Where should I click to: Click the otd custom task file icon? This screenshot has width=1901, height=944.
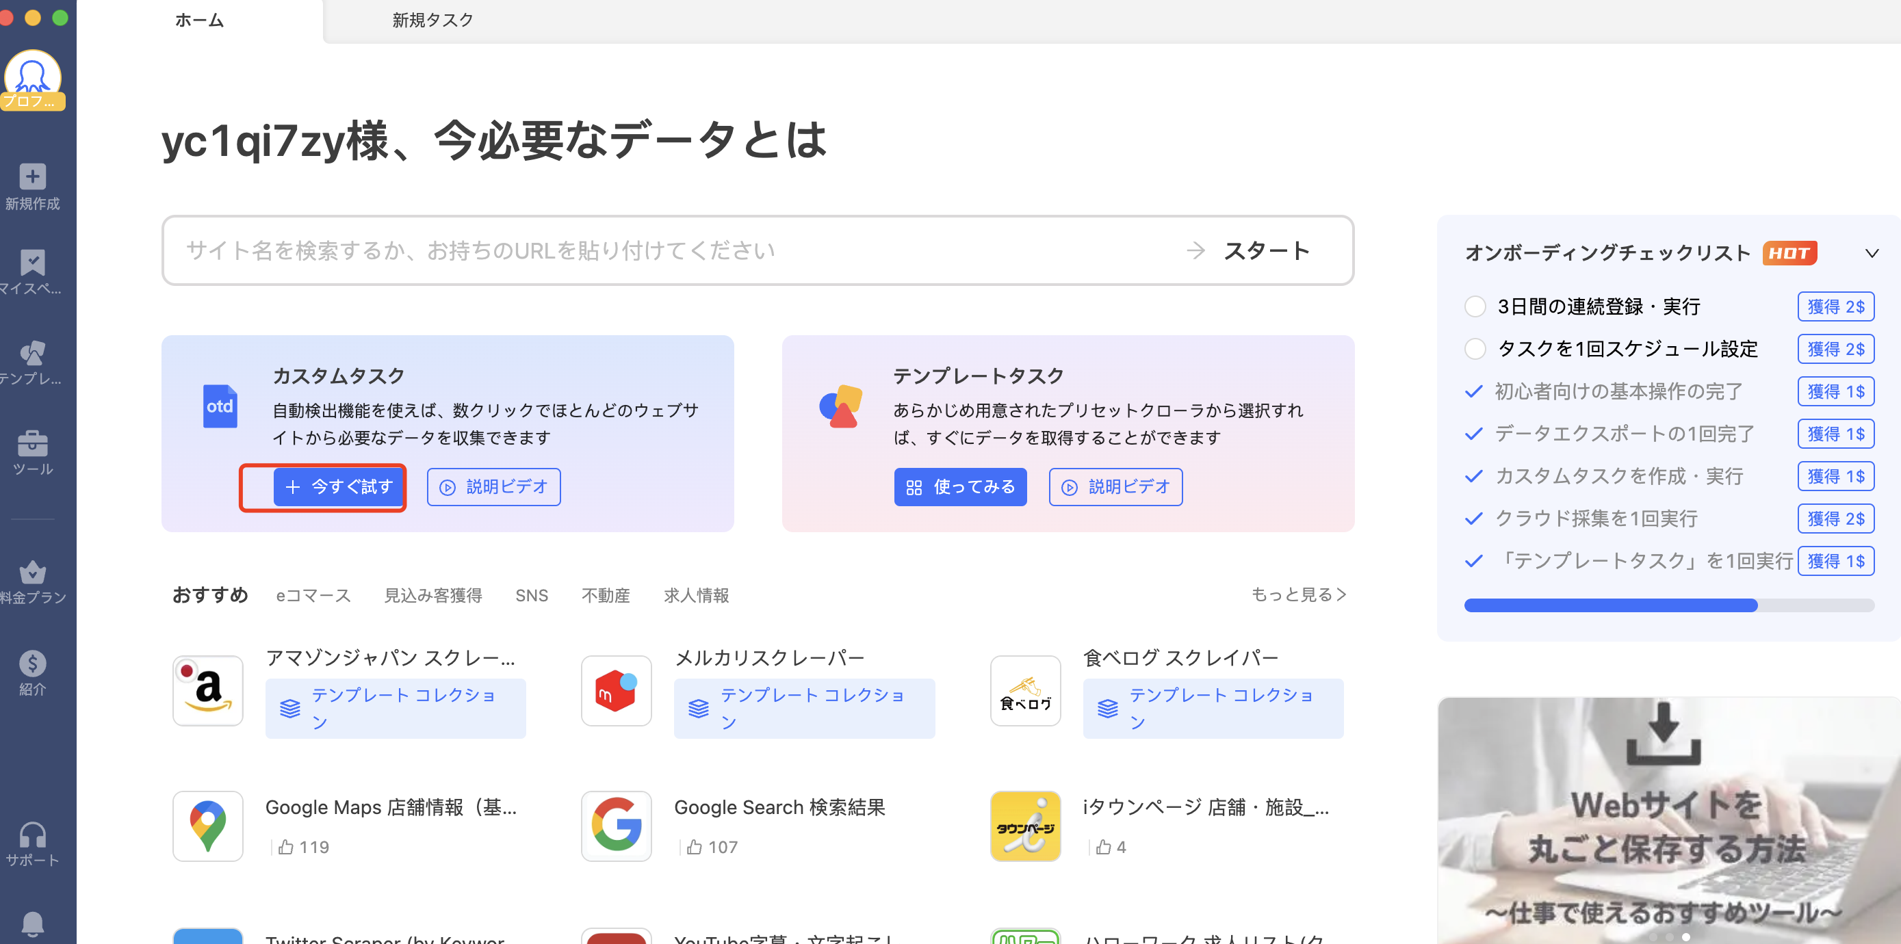tap(220, 406)
